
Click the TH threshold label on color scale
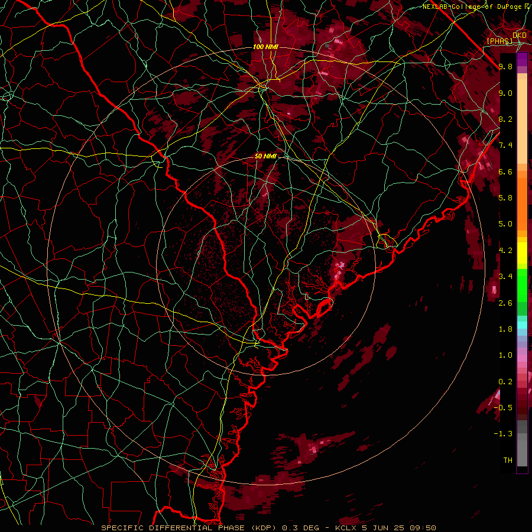(508, 460)
